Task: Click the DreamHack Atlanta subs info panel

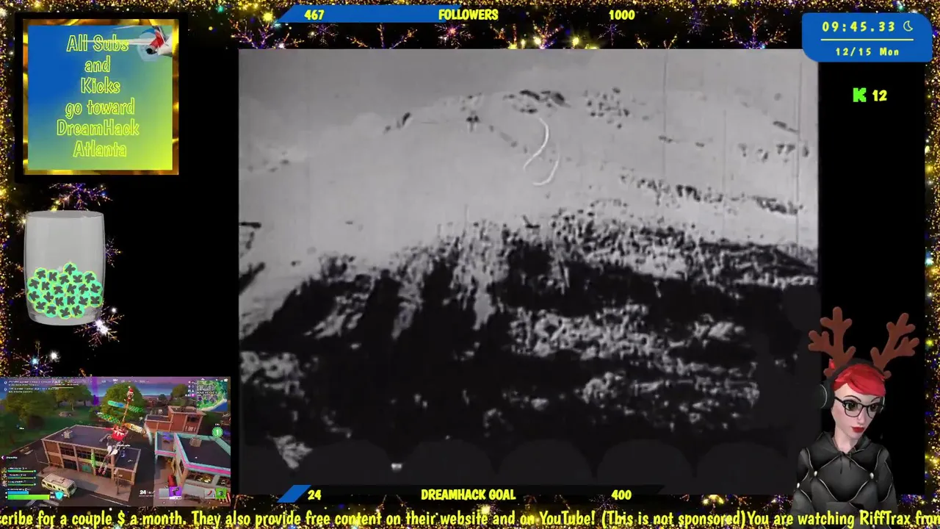Action: click(101, 97)
